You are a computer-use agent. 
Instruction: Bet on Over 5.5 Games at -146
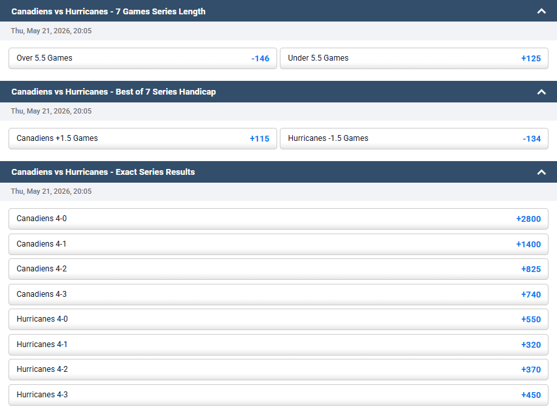click(x=143, y=58)
